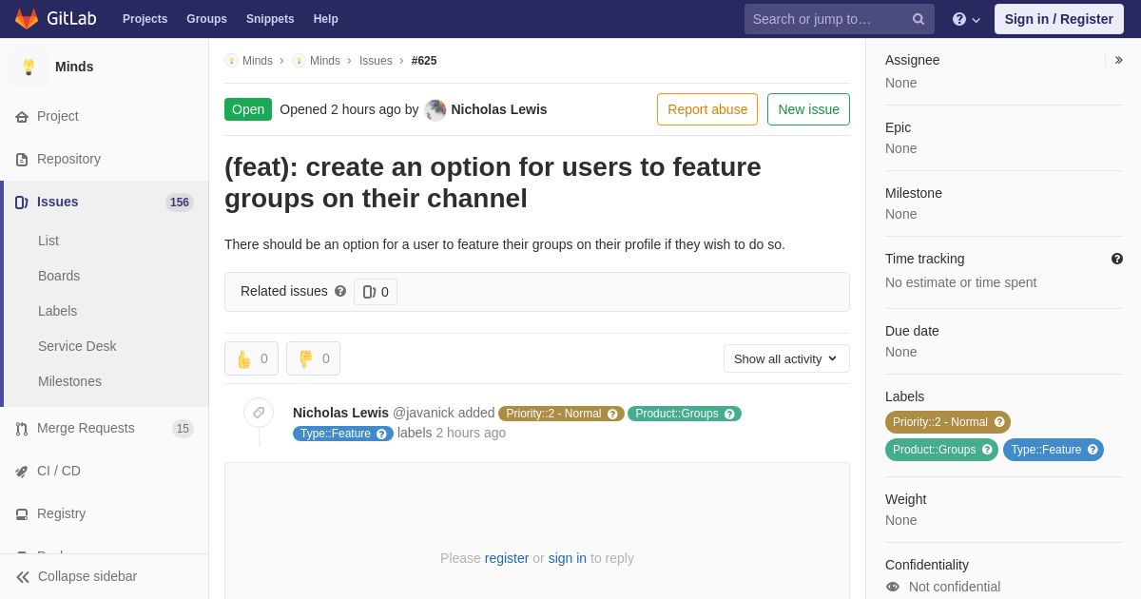Click the CI / CD rocket icon
1141x599 pixels.
(22, 472)
